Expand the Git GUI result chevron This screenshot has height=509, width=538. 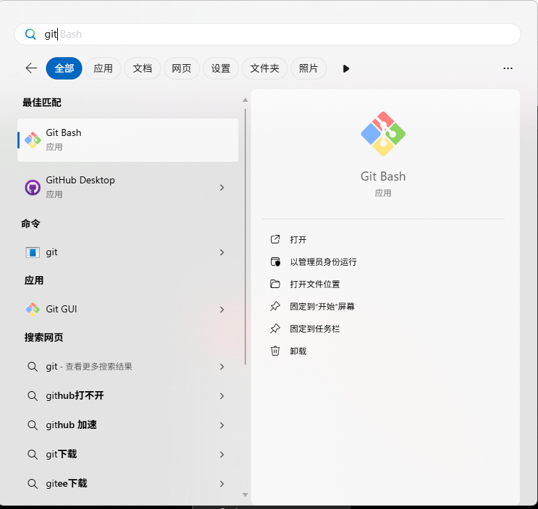222,309
